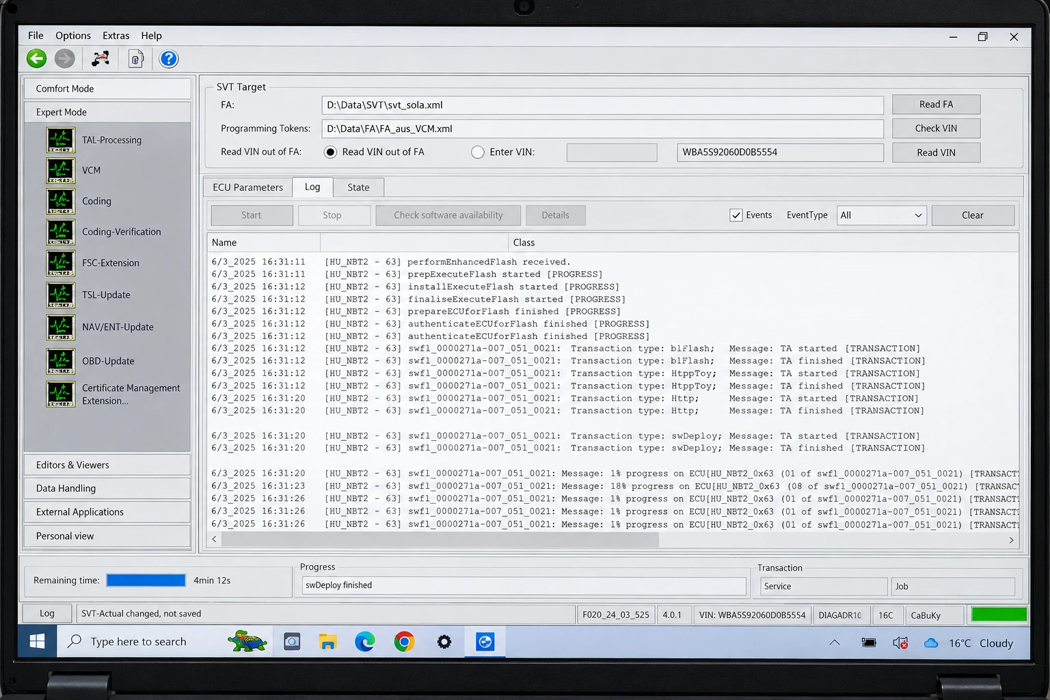The height and width of the screenshot is (700, 1050).
Task: Collapse the Expert Mode section
Action: 107,112
